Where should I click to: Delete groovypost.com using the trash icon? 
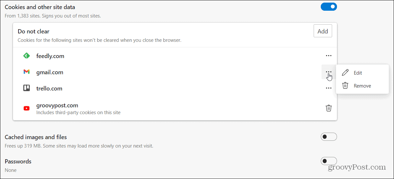(329, 108)
